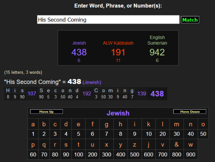Click the reduced value 11 under 191
The image size is (215, 162).
point(118,60)
